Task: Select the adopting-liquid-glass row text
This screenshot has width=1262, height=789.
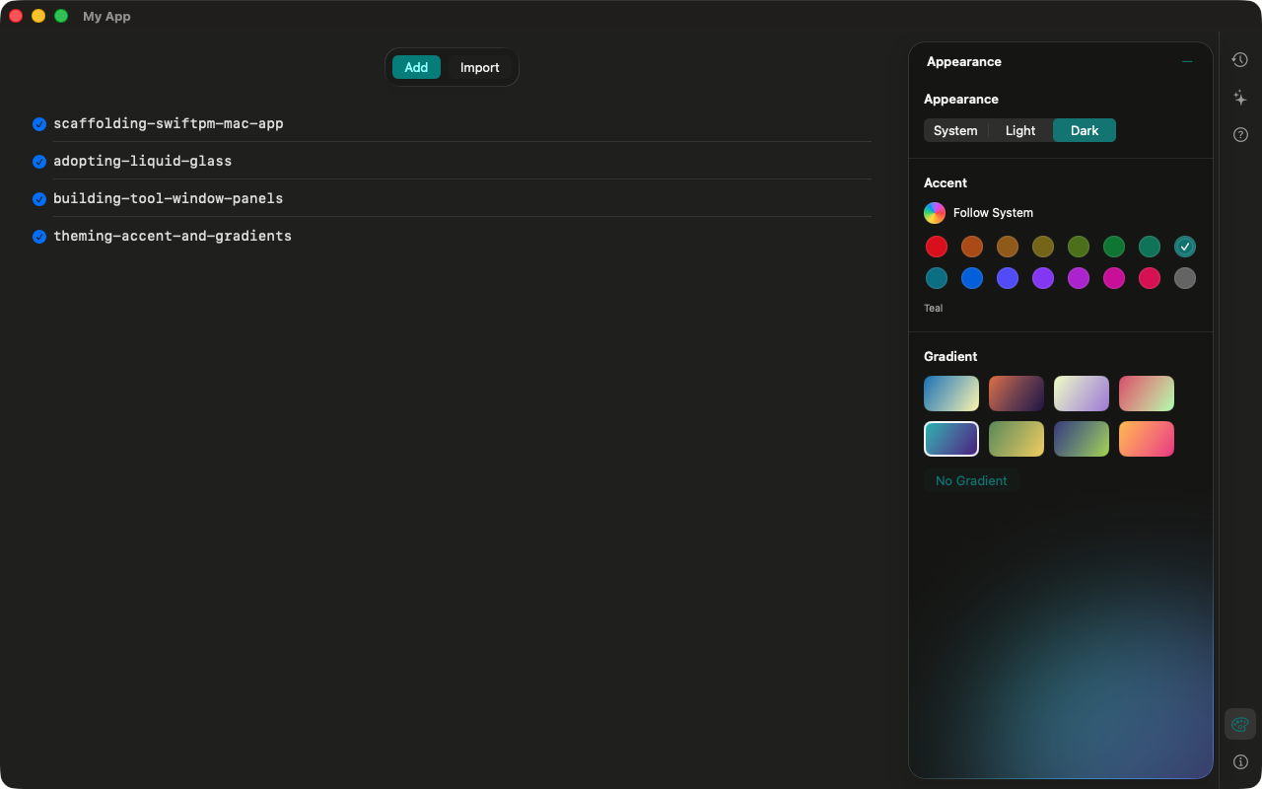Action: [x=143, y=161]
